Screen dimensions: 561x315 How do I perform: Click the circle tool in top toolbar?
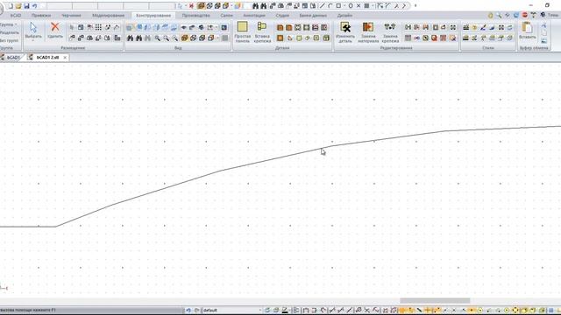[351, 6]
